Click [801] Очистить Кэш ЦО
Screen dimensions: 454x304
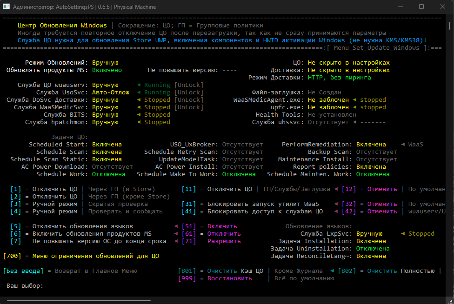pyautogui.click(x=220, y=271)
